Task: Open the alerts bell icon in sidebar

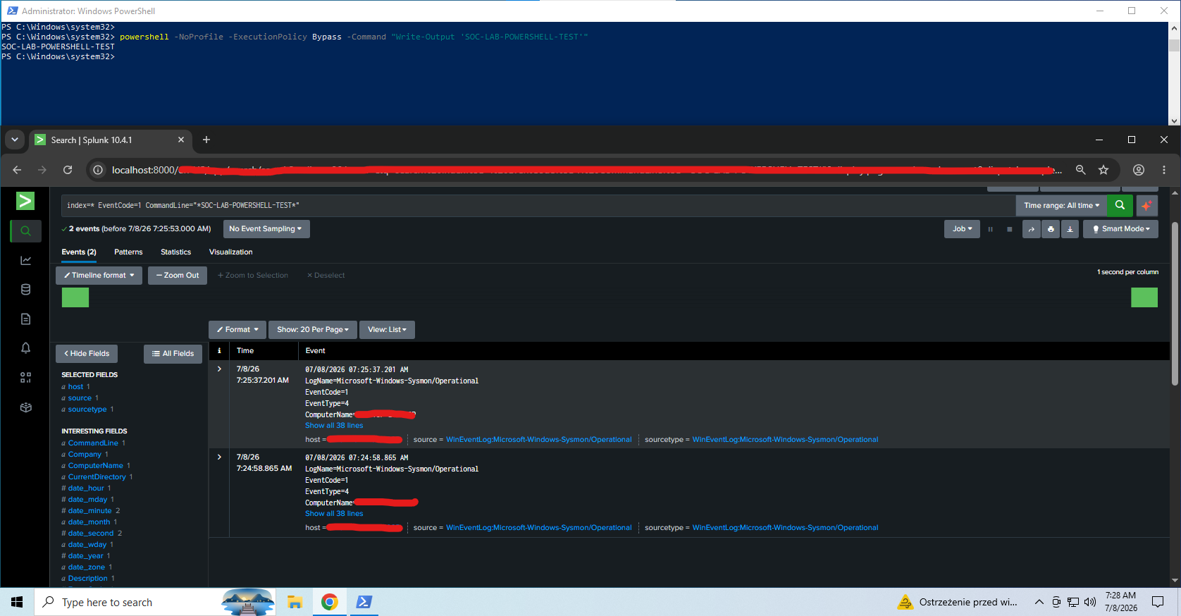Action: pos(25,348)
